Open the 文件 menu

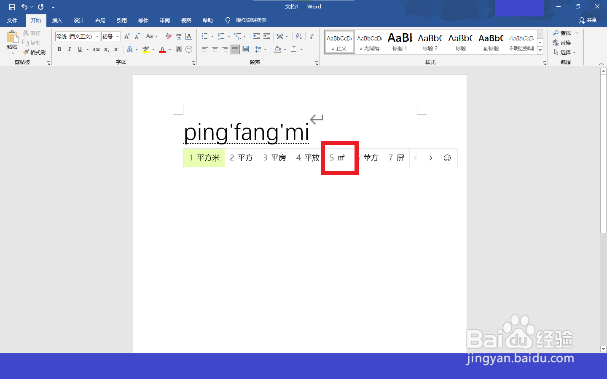(12, 20)
